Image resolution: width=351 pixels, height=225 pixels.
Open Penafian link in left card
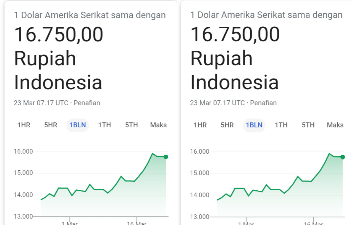(87, 103)
